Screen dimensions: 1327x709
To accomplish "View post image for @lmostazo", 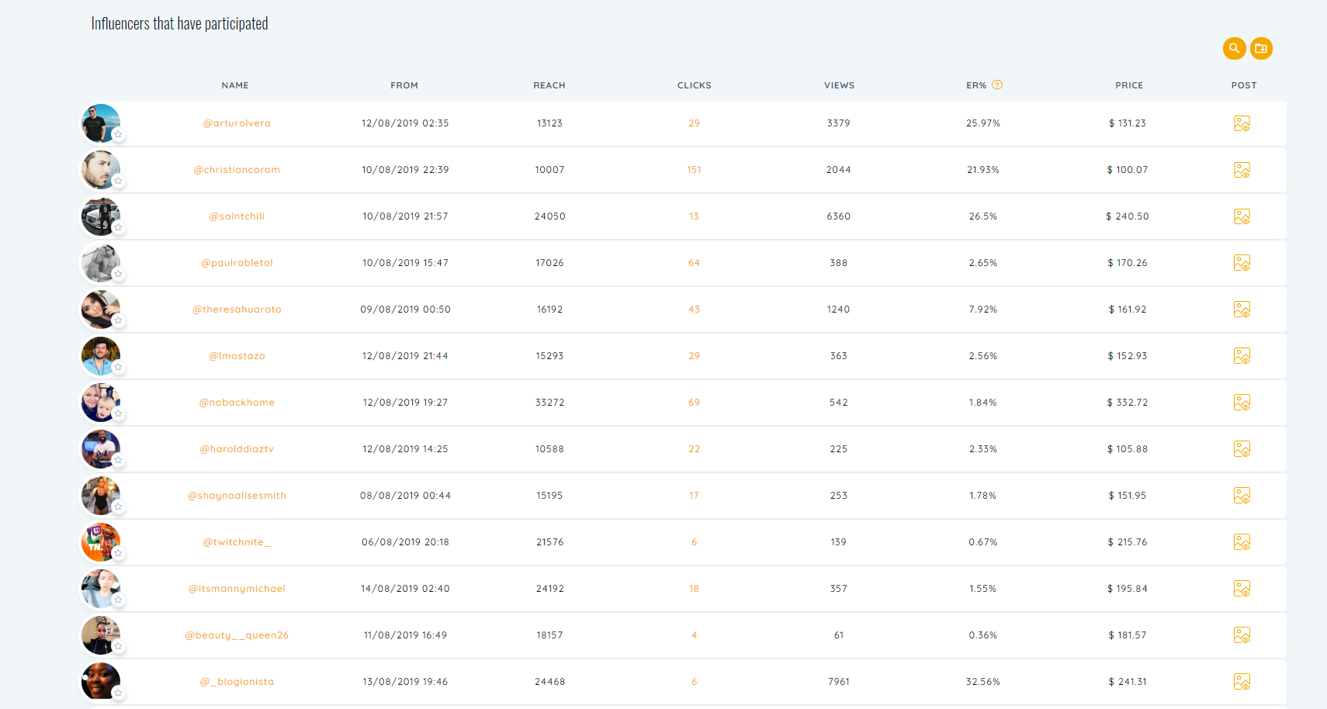I will [x=1242, y=356].
